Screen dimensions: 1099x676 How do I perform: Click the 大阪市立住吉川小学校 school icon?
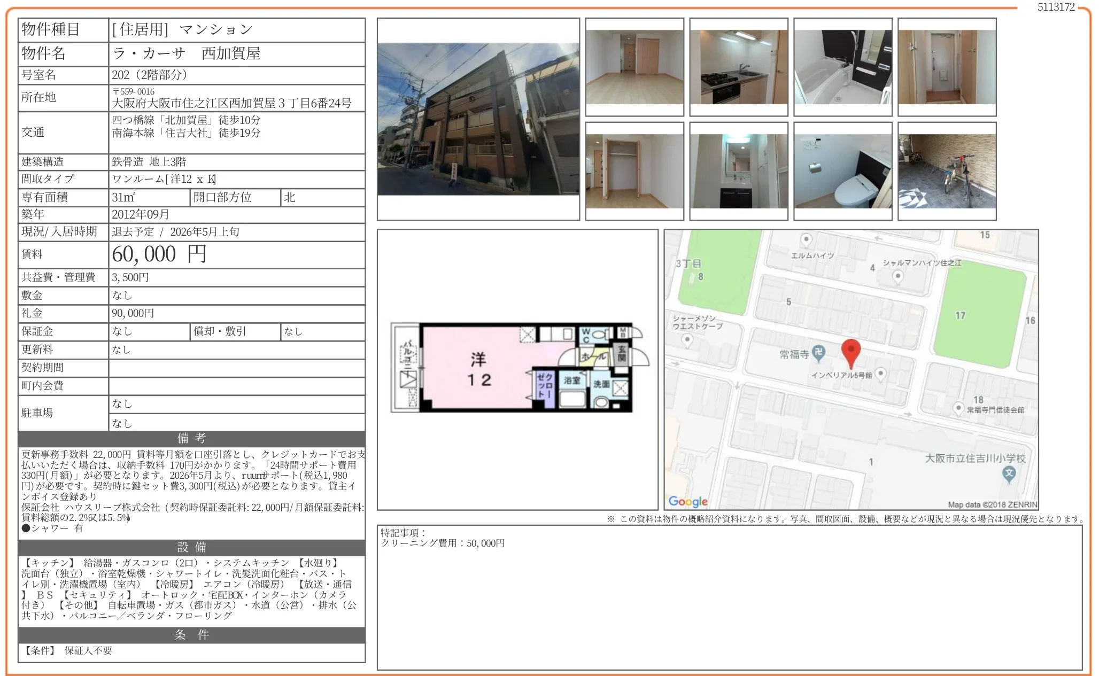point(1008,473)
